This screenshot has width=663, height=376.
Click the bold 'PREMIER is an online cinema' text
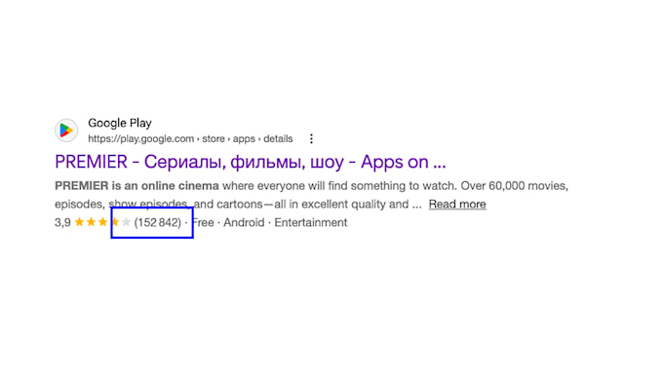pyautogui.click(x=136, y=186)
